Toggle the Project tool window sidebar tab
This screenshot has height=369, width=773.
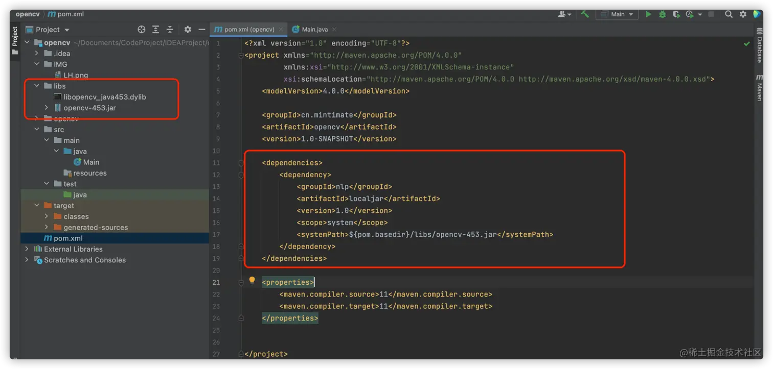click(x=15, y=40)
